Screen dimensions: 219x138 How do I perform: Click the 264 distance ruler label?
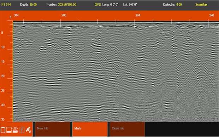point(138,15)
